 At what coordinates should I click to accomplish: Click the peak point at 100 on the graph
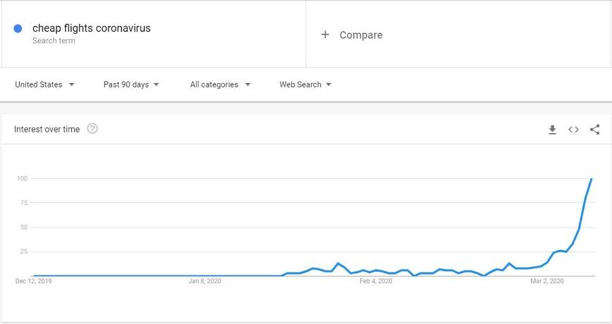click(592, 179)
